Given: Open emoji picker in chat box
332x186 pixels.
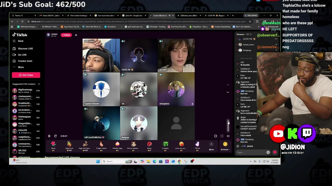Looking at the screenshot, I should (268, 152).
